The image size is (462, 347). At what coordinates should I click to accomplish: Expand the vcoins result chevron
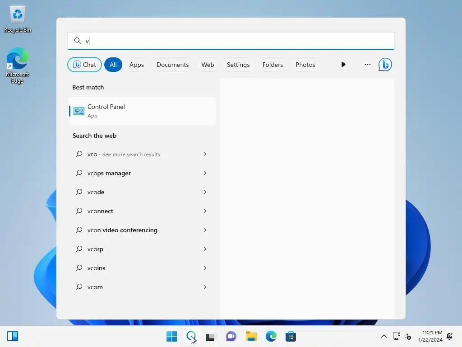(205, 268)
